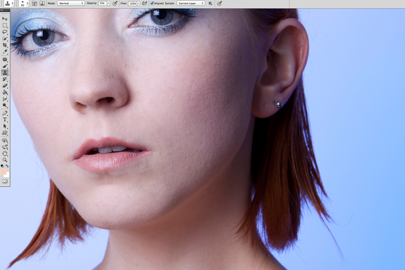The height and width of the screenshot is (270, 405).
Task: Select the Zoom tool in toolbox
Action: click(5, 160)
